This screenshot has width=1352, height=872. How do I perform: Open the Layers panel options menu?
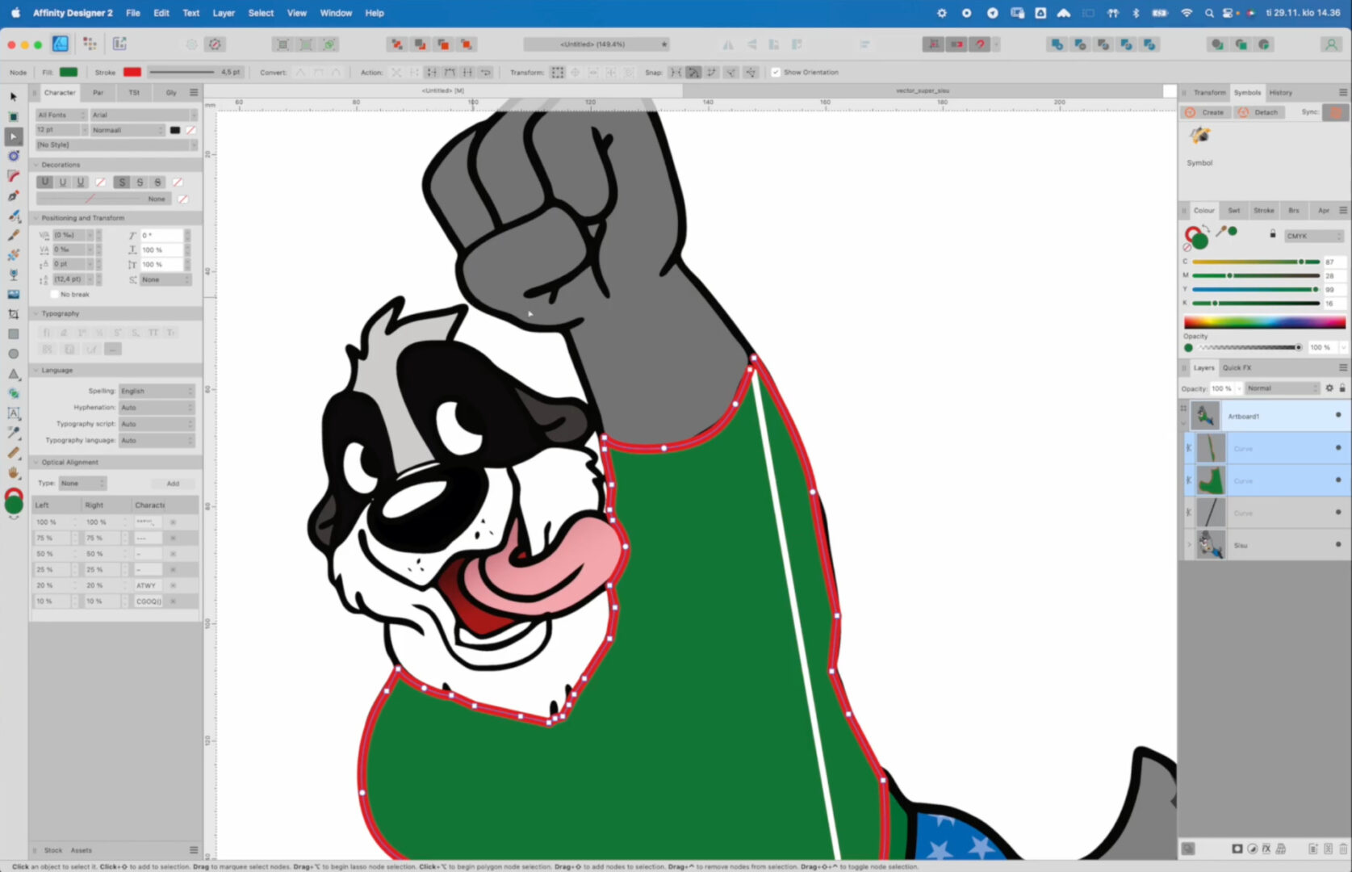1342,367
